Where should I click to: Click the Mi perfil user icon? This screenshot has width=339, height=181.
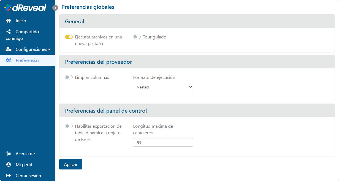[x=9, y=165]
